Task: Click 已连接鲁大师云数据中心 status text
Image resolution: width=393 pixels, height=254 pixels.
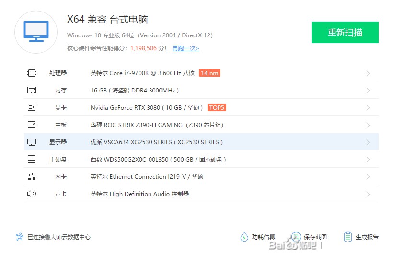Action: [x=59, y=237]
